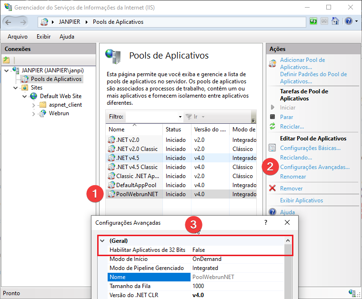This screenshot has height=299, width=362.
Task: Click the Create New Connection icon under Conexões
Action: pyautogui.click(x=6, y=60)
